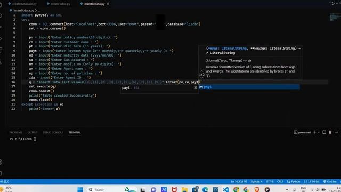Viewport: 341px width, 192px height.
Task: Click Ln 16, Col status entry
Action: (x=239, y=181)
